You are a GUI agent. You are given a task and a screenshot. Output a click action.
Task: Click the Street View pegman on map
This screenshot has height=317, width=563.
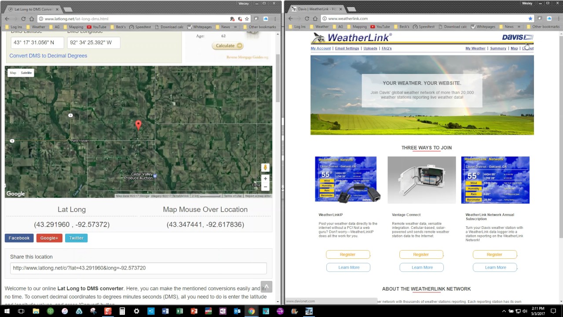[x=265, y=167]
